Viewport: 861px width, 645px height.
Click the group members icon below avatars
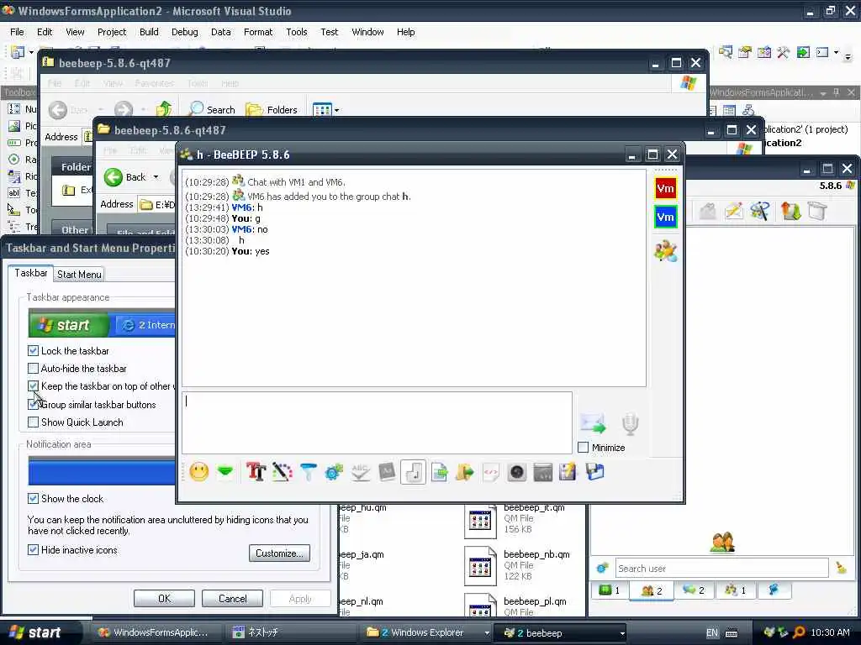coord(666,250)
